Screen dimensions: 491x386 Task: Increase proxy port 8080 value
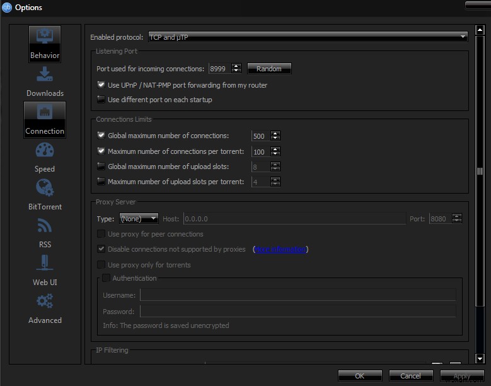point(457,216)
